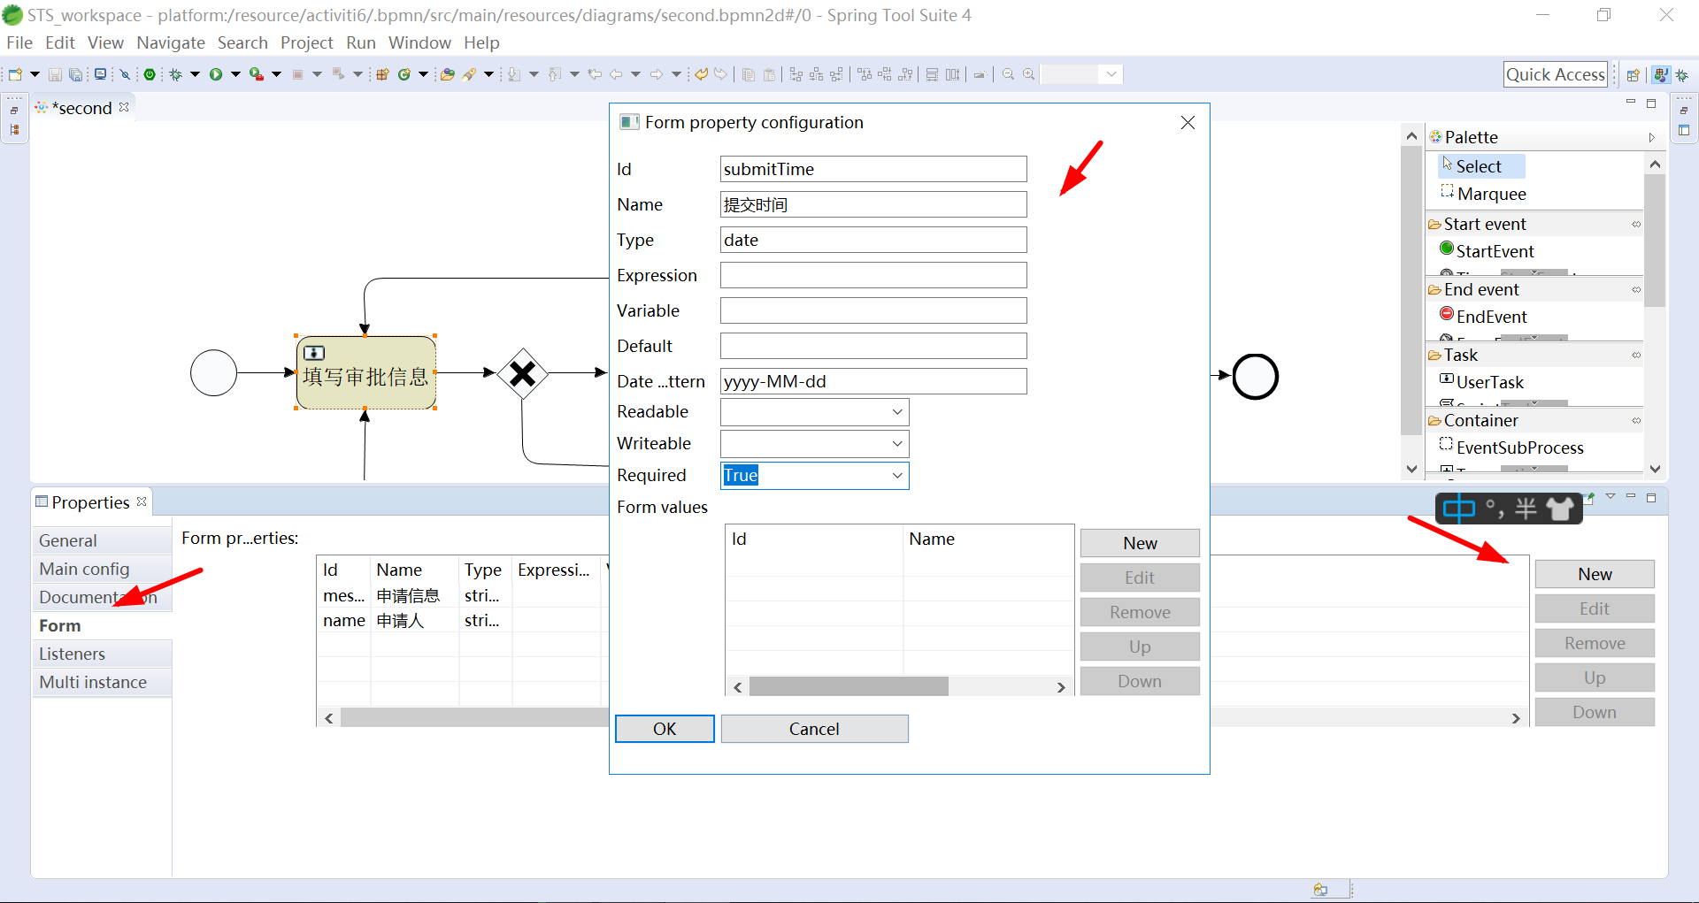Open the Project menu
Image resolution: width=1699 pixels, height=903 pixels.
pos(306,42)
